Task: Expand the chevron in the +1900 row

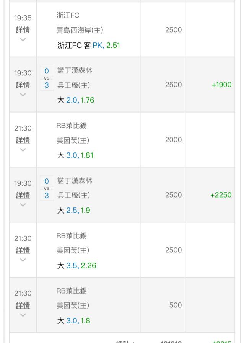Action: pyautogui.click(x=23, y=95)
